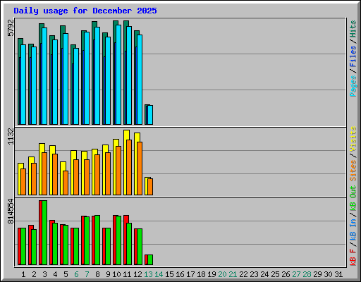Click day 15 on the x-axis

169,274
